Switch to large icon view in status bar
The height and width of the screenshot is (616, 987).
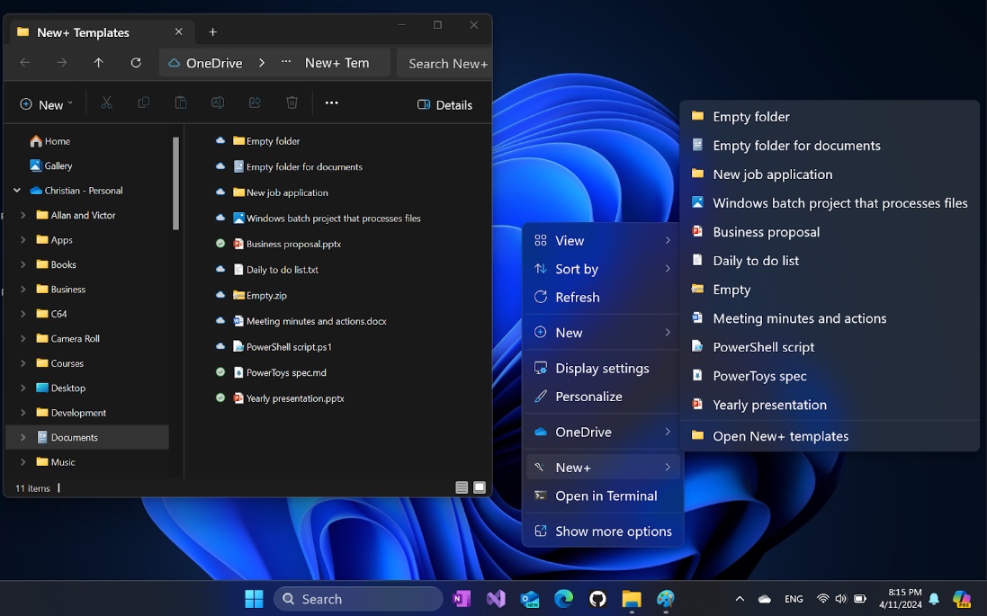(x=480, y=487)
